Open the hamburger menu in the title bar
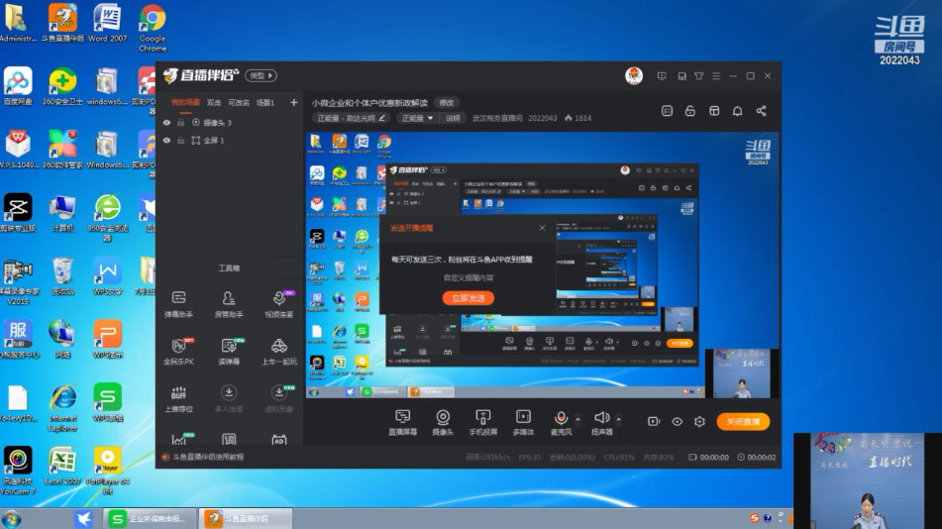This screenshot has width=942, height=529. tap(716, 75)
